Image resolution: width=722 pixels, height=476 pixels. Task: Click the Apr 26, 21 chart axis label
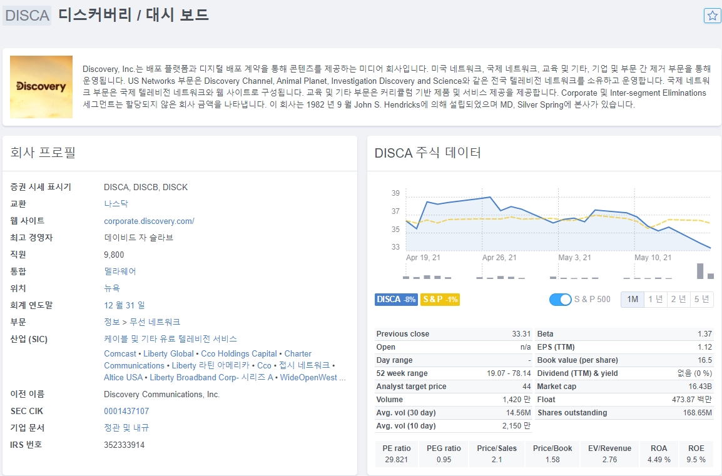499,257
